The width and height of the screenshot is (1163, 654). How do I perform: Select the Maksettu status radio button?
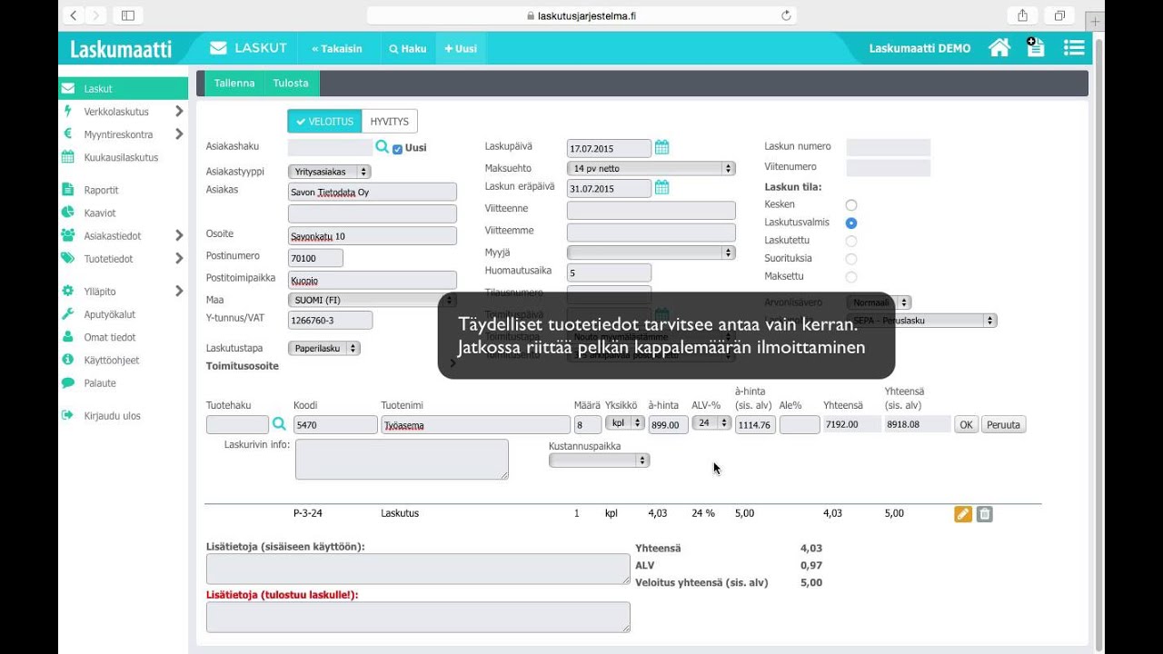click(x=851, y=277)
